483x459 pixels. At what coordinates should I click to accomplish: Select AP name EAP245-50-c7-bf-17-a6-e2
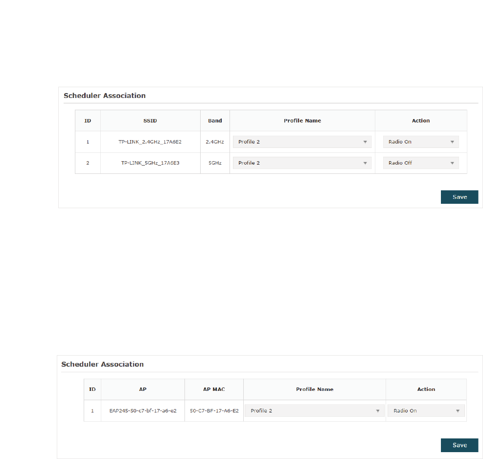(143, 411)
